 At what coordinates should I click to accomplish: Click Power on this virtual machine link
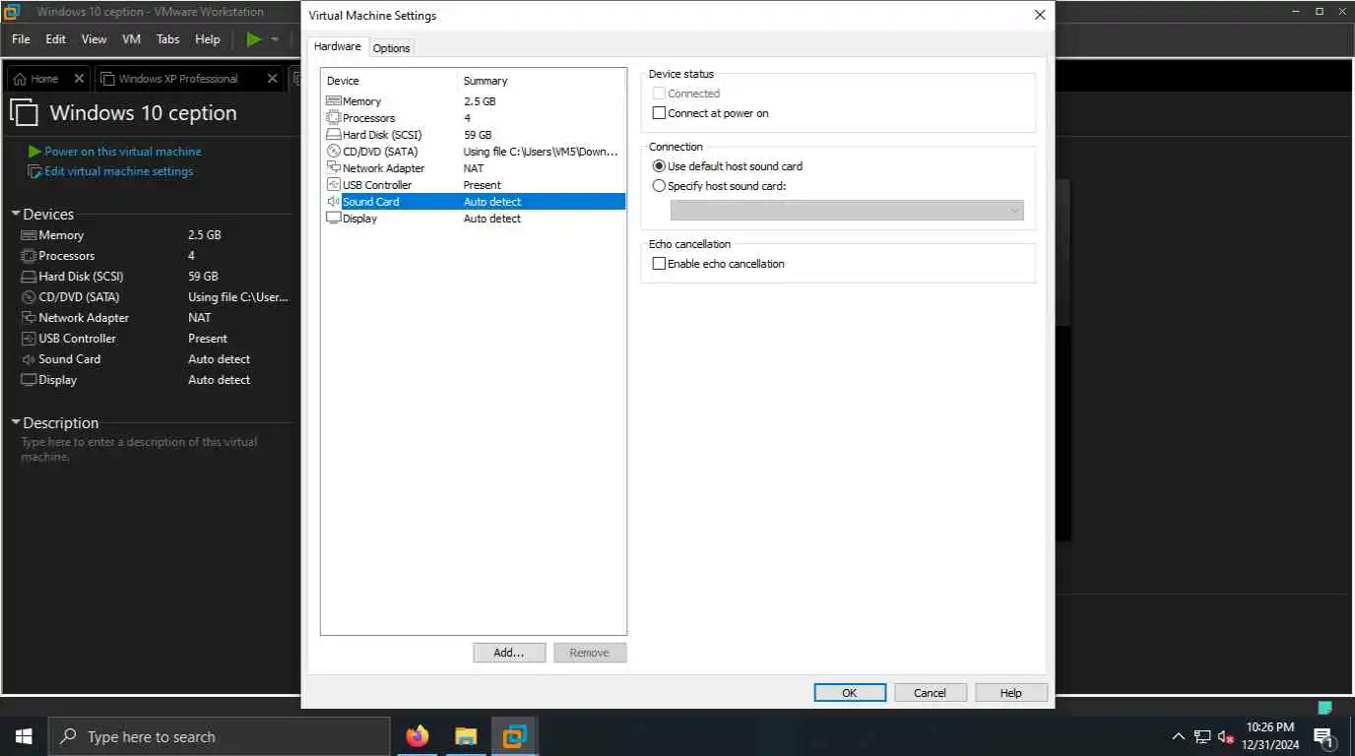pos(122,152)
